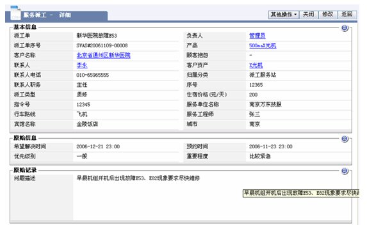
Task: Click the 修改 button
Action: pos(328,15)
